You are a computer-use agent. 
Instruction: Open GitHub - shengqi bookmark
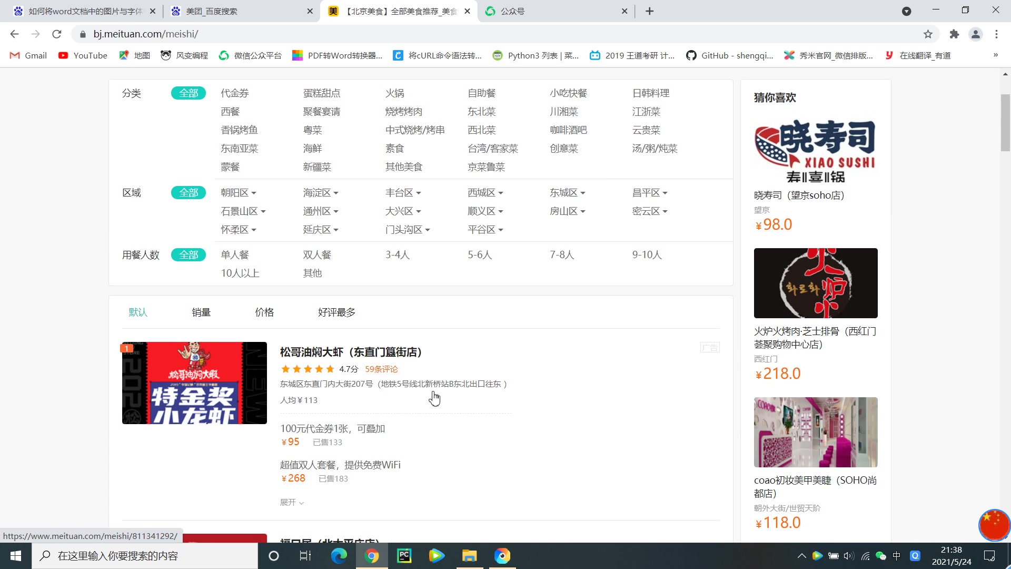[729, 55]
